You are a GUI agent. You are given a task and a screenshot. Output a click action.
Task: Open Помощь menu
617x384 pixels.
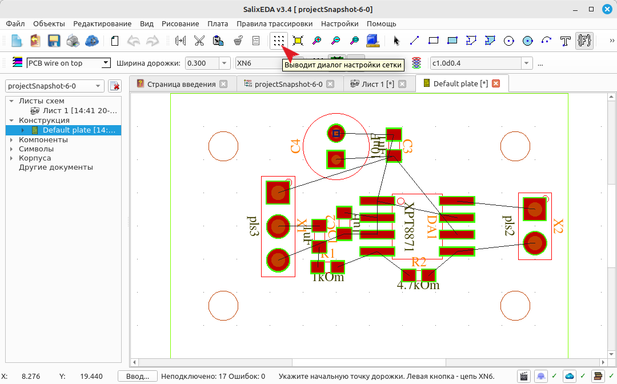click(x=381, y=23)
